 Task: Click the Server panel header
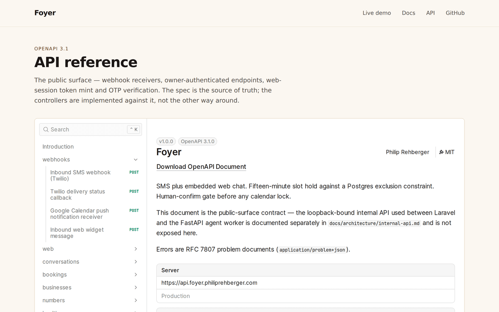click(x=306, y=270)
